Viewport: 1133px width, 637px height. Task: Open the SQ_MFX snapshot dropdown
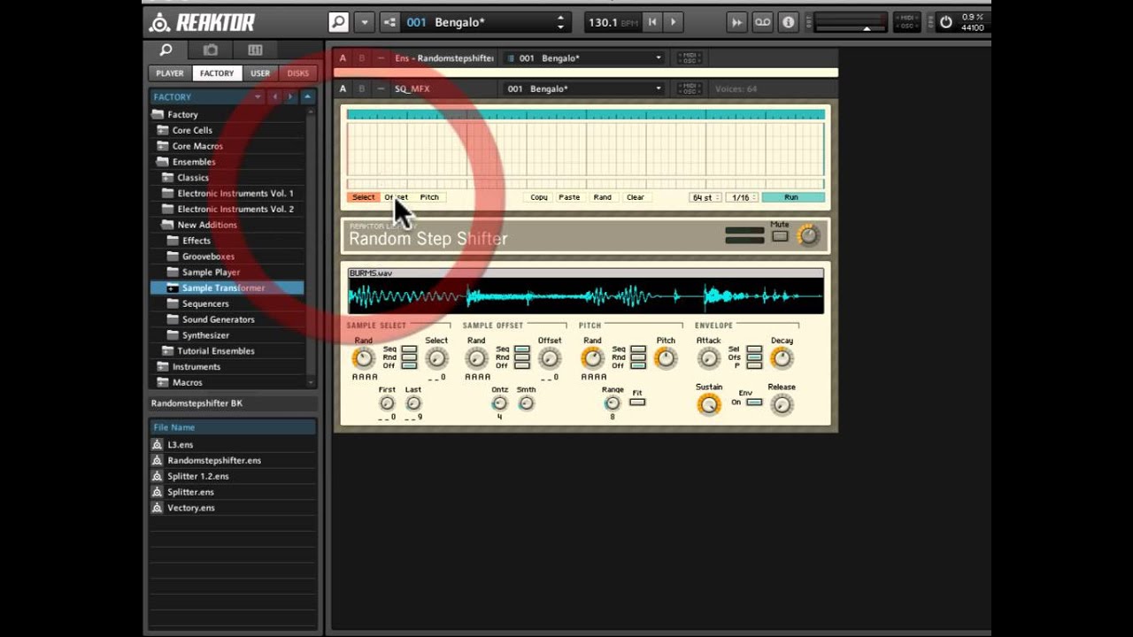pos(658,88)
